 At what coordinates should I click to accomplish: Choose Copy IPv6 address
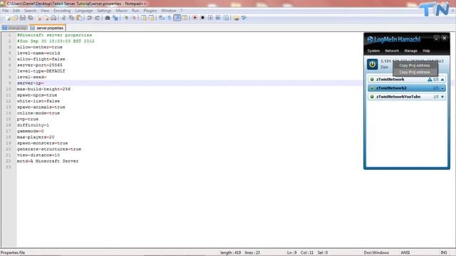[415, 72]
